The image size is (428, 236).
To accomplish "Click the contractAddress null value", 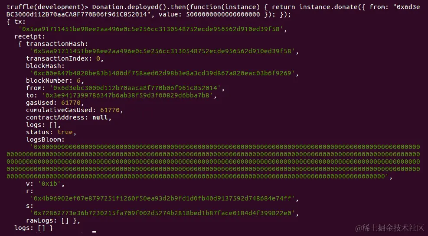I will tap(100, 117).
